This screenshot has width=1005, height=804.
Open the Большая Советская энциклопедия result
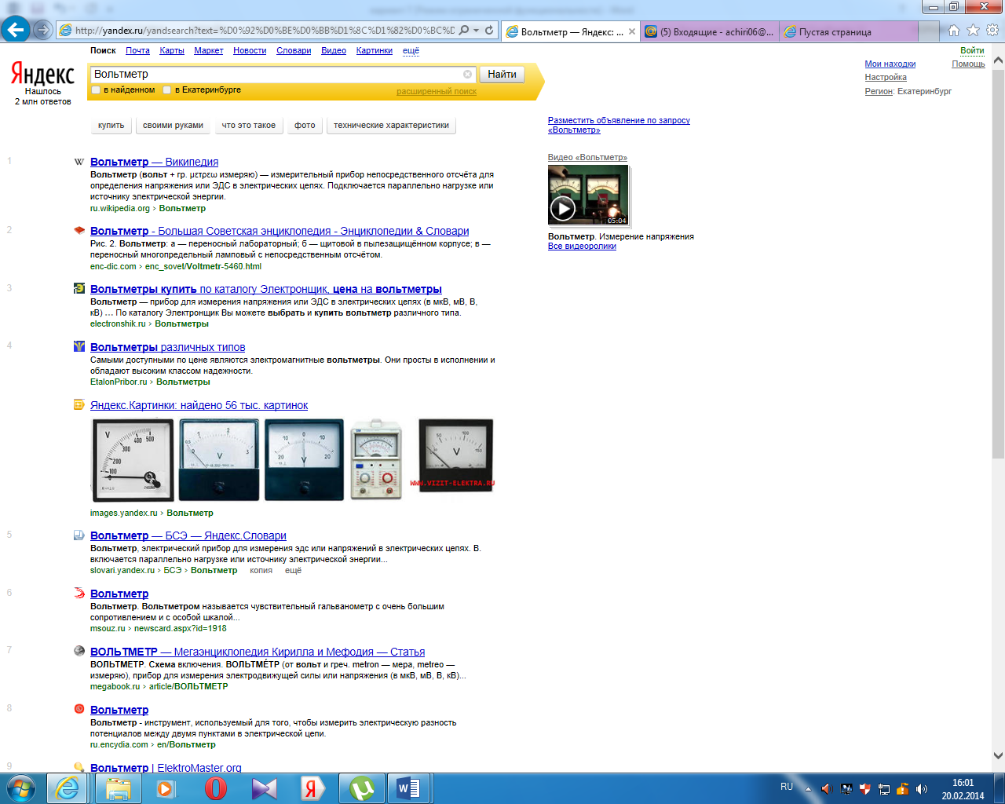pos(280,231)
